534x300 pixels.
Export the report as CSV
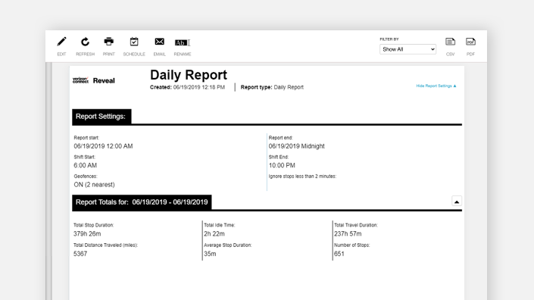tap(450, 42)
